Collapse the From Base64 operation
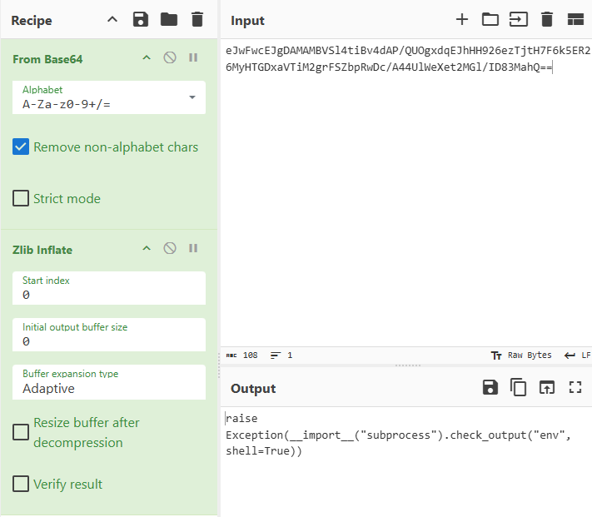The width and height of the screenshot is (592, 517). [147, 58]
